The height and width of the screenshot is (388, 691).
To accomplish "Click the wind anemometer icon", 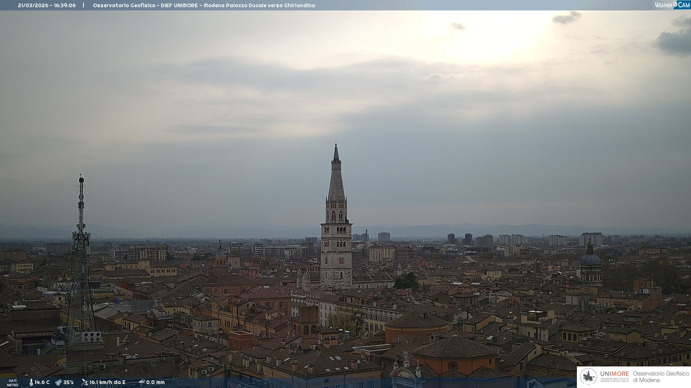I will 85,382.
